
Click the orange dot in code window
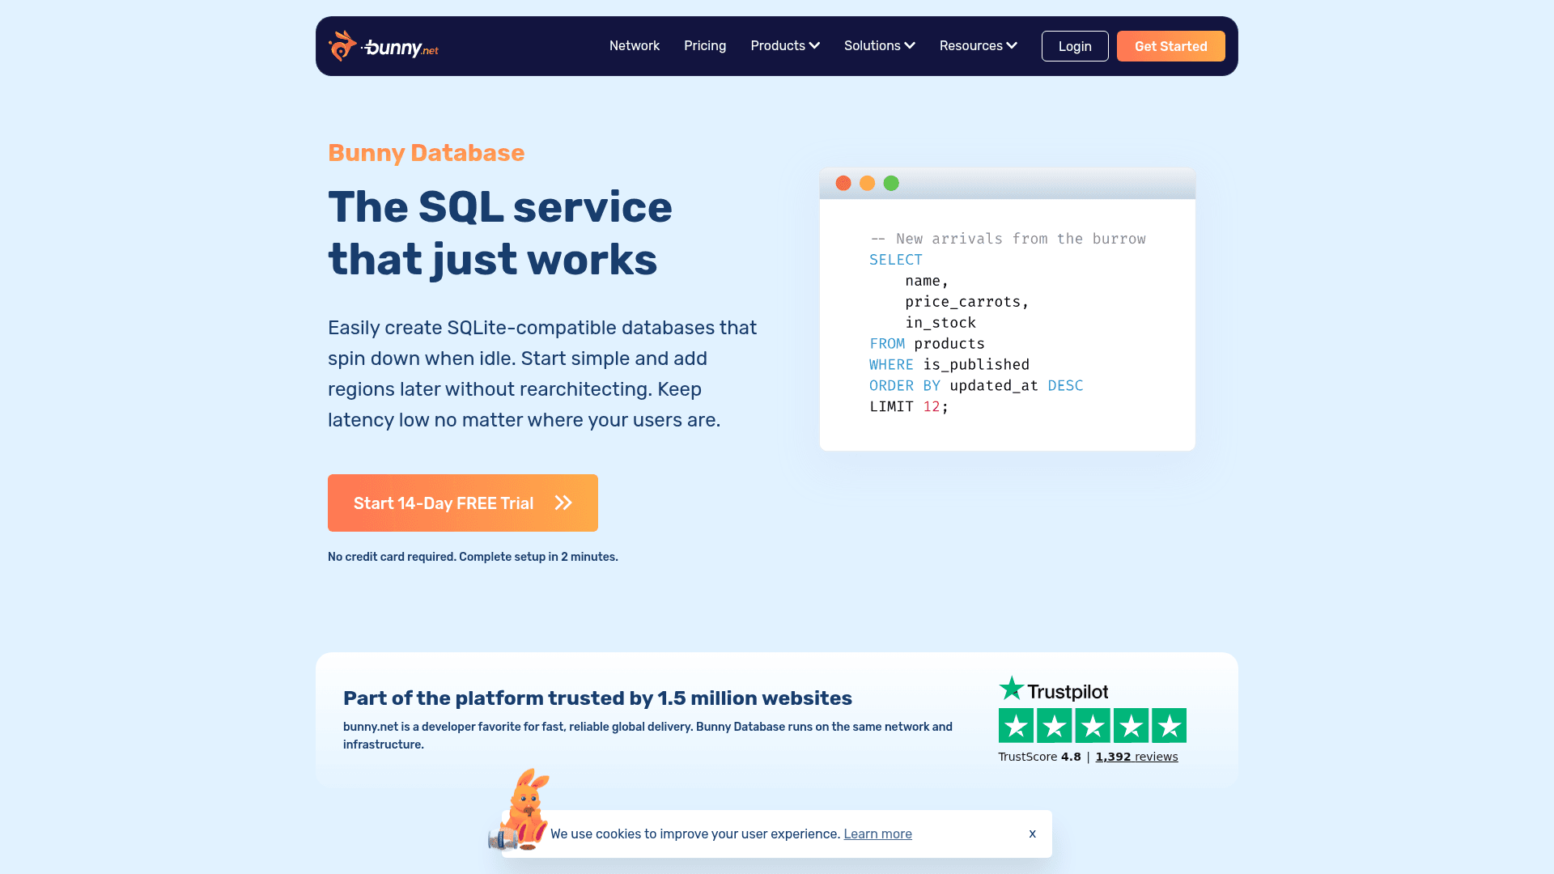(x=867, y=184)
